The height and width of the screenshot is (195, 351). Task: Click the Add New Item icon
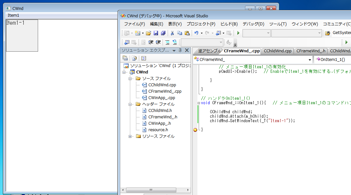point(138,33)
